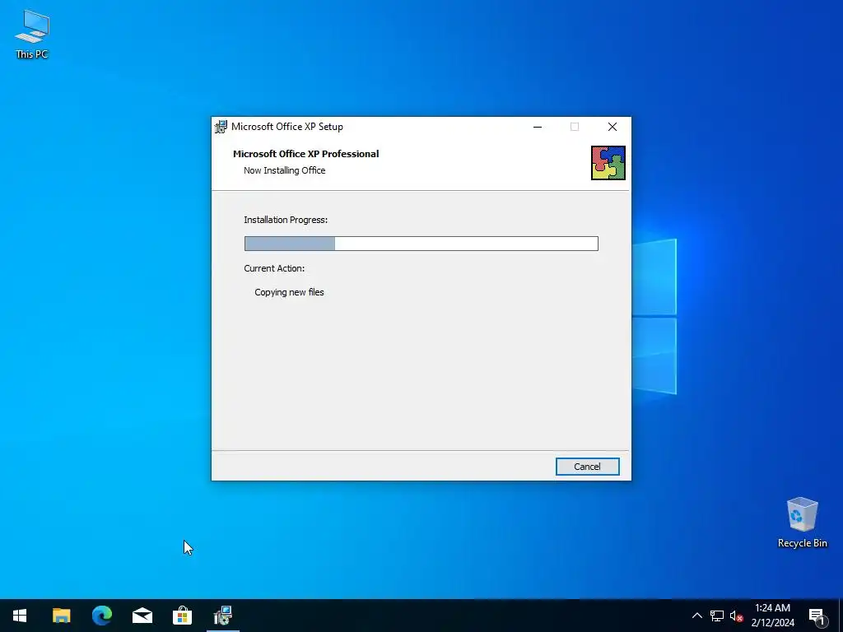843x632 pixels.
Task: Click the 'Current Action:' label
Action: pos(274,268)
